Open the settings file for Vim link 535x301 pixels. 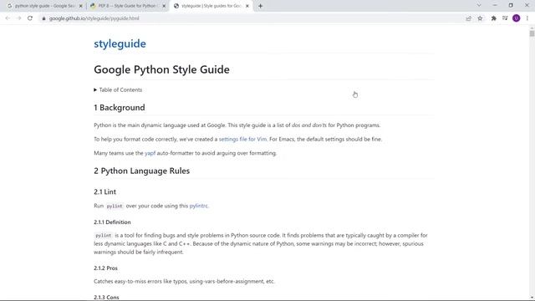(242, 140)
